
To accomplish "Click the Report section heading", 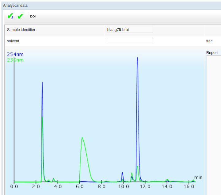I will [x=212, y=53].
